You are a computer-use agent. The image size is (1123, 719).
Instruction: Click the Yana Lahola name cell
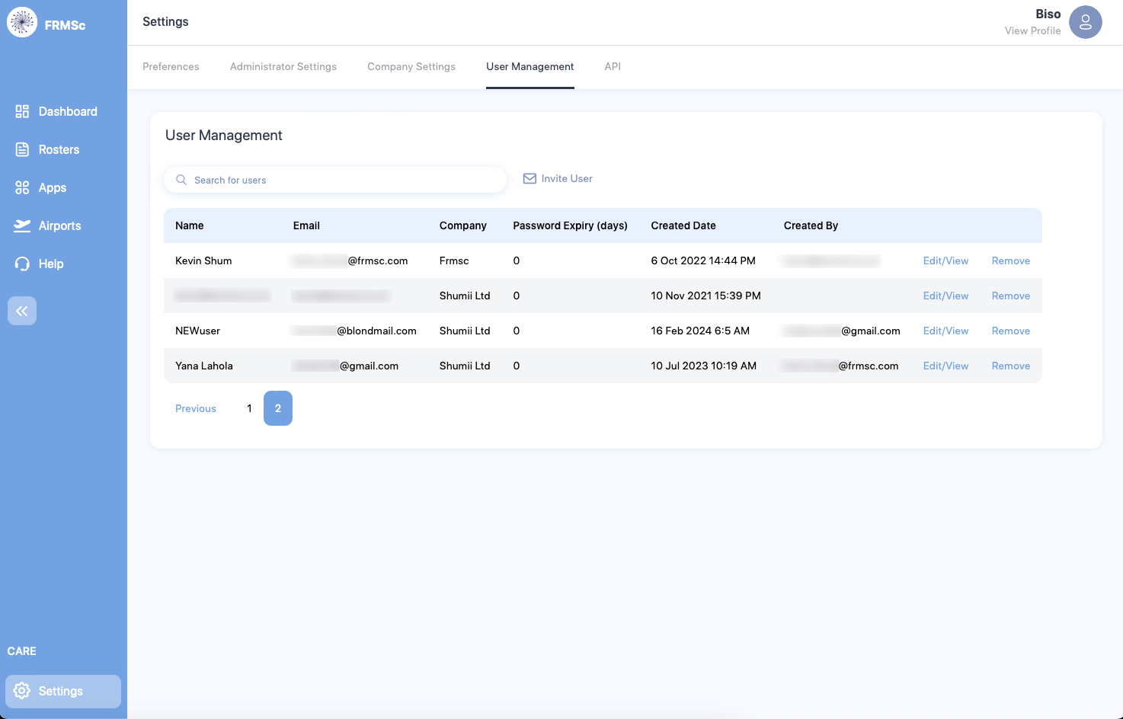204,366
